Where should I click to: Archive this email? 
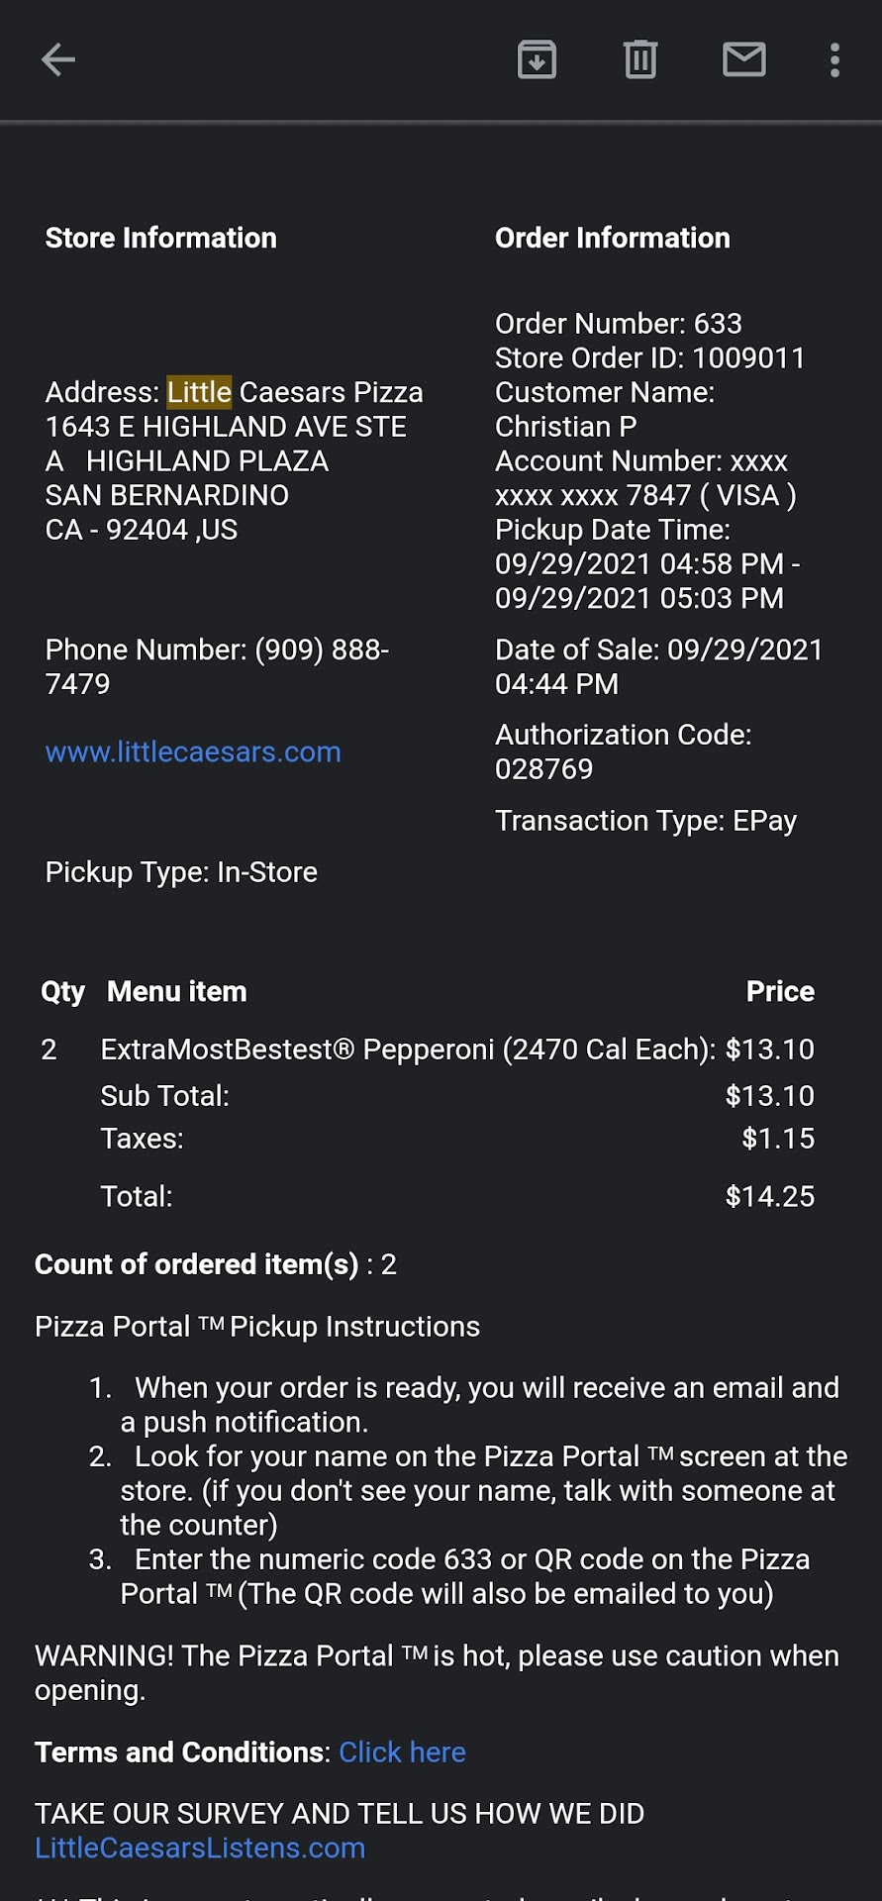[537, 60]
